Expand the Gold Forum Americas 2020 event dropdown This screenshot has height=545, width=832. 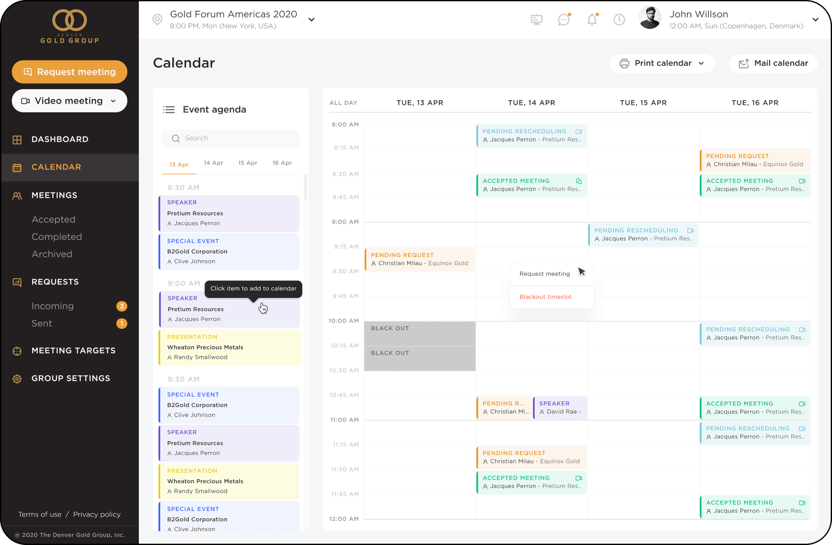pyautogui.click(x=311, y=19)
